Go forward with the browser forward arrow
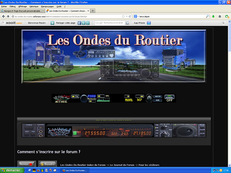The width and height of the screenshot is (231, 173). tap(8, 17)
